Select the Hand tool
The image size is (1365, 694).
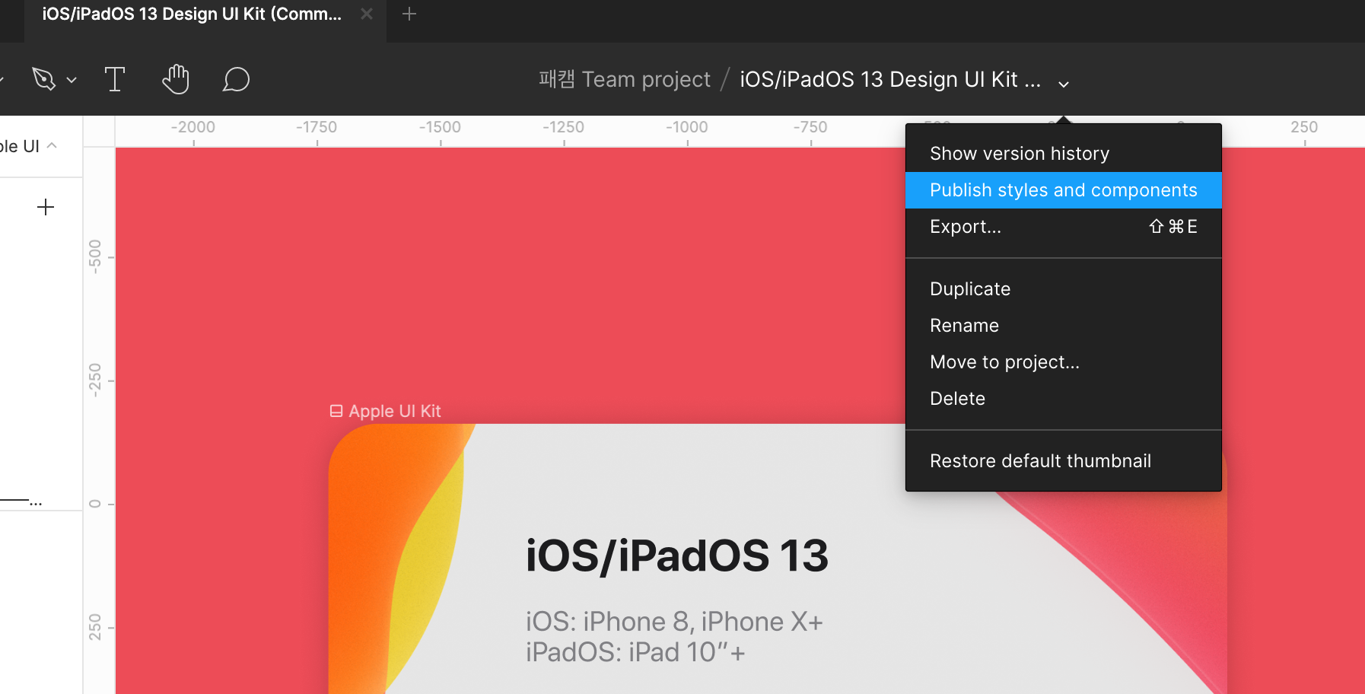tap(176, 79)
